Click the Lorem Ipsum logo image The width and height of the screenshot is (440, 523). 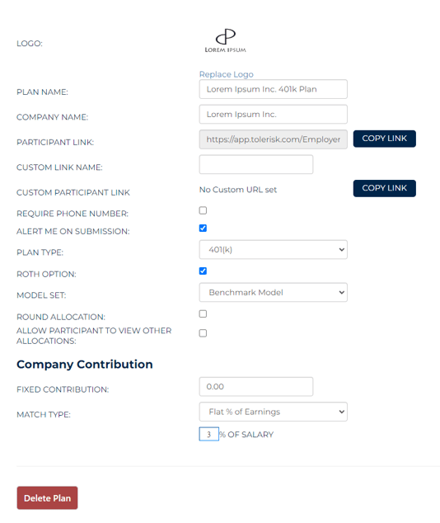coord(226,40)
